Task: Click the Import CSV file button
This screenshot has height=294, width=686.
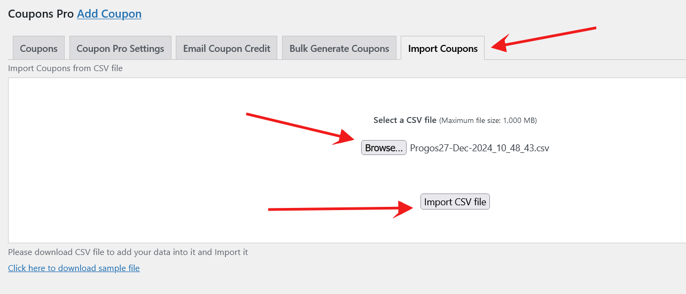Action: (x=455, y=202)
